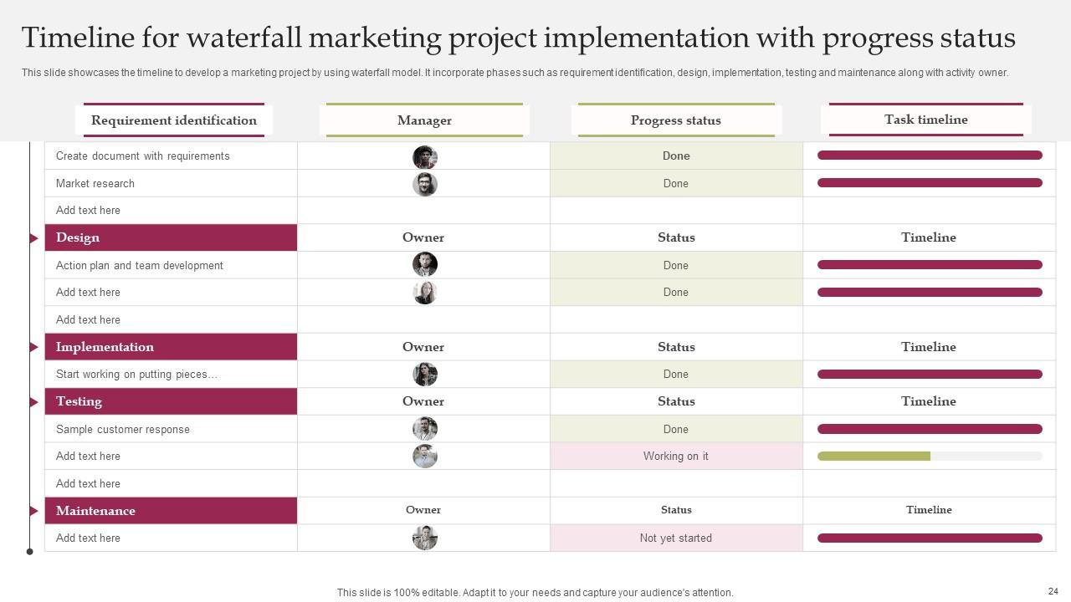
Task: Click the half-filled green progress bar
Action: [x=874, y=457]
